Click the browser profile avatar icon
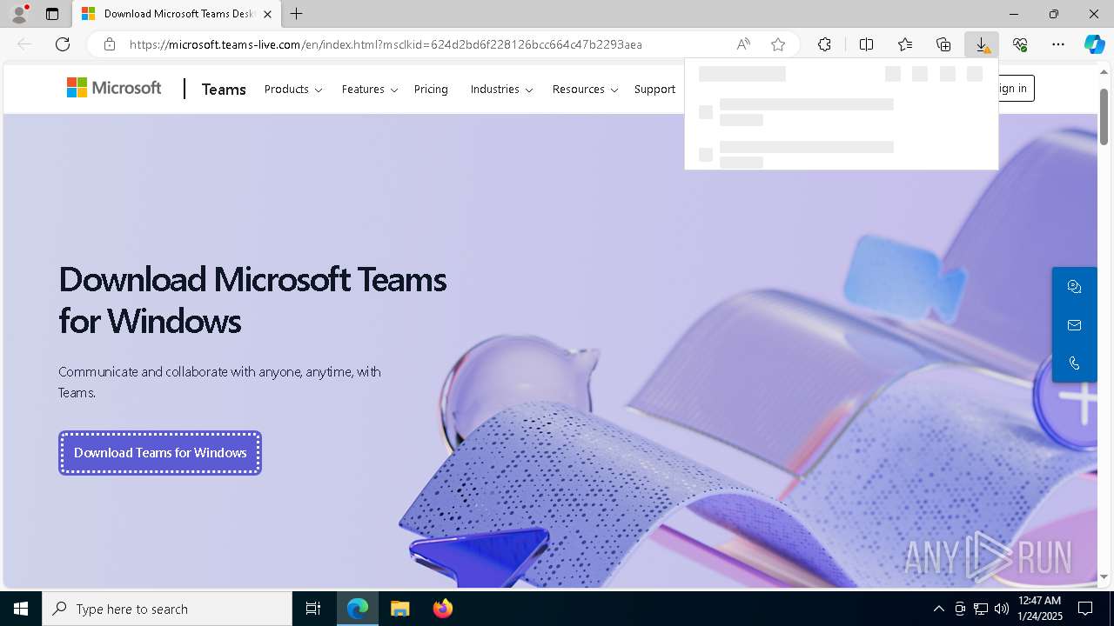This screenshot has height=626, width=1114. (x=19, y=14)
